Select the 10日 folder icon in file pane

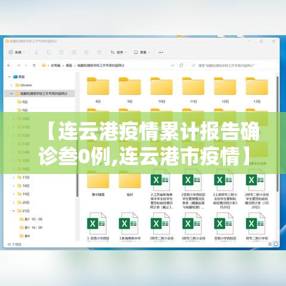(161, 86)
